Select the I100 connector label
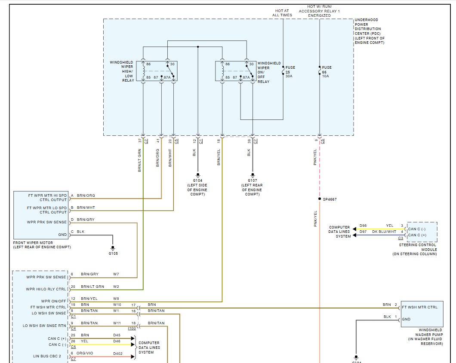This screenshot has height=363, width=456. 132,329
